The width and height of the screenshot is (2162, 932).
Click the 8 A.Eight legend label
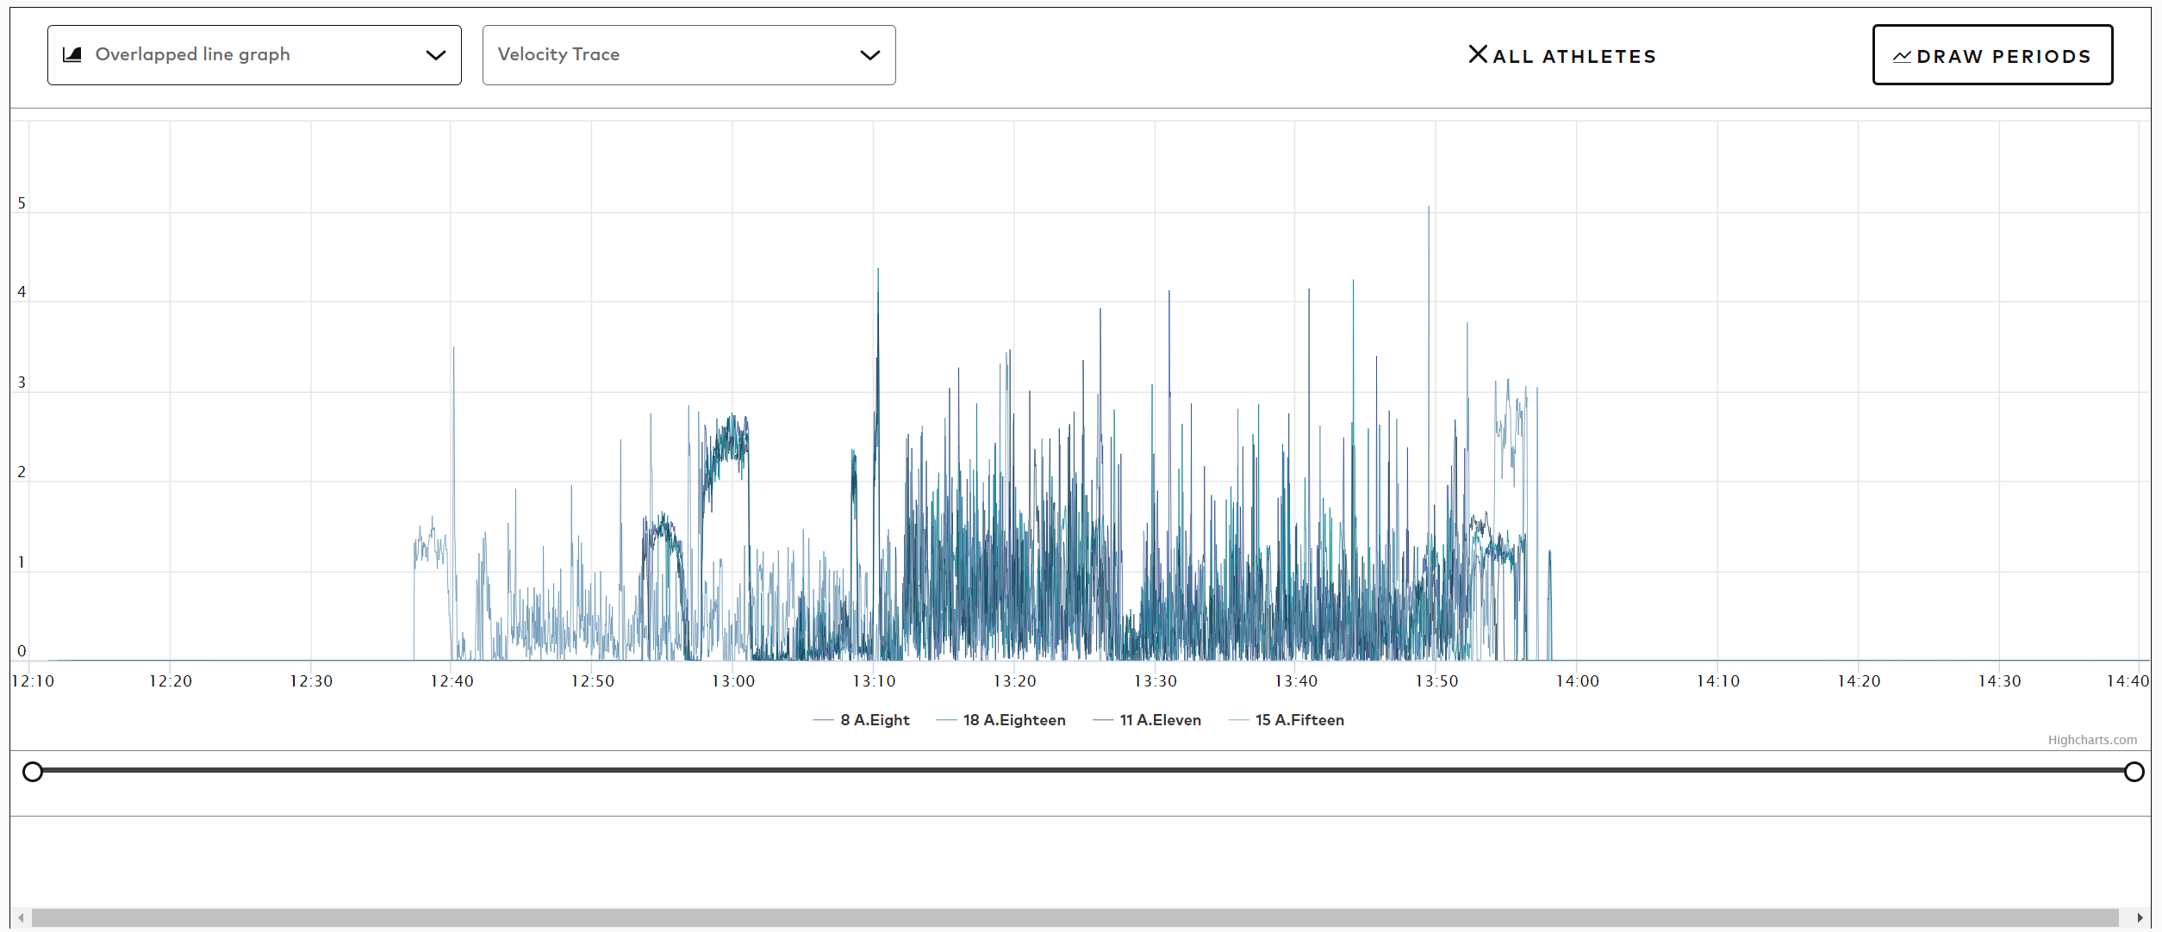pyautogui.click(x=875, y=720)
